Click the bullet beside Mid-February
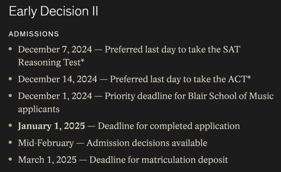The height and width of the screenshot is (172, 281). coord(11,143)
